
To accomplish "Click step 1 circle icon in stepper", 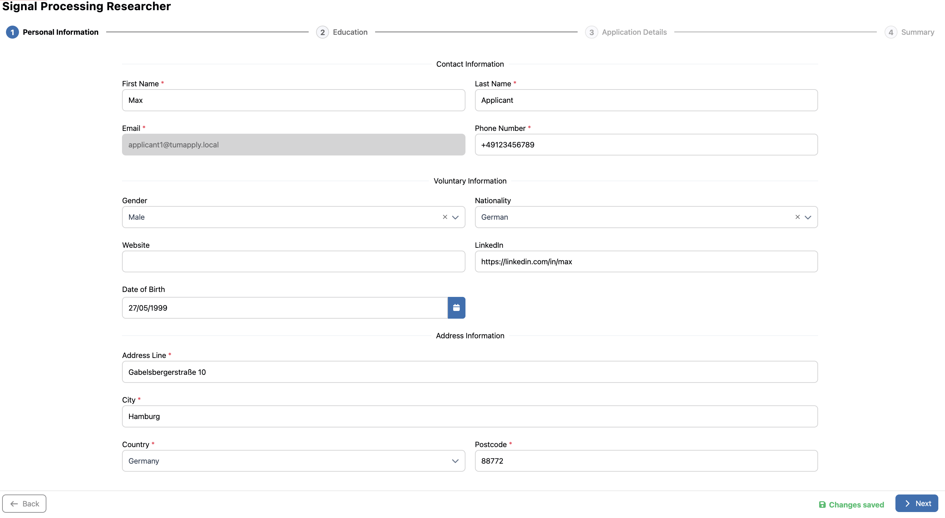I will (12, 32).
